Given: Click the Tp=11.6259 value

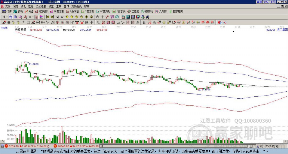Looking at the screenshot, I should pyautogui.click(x=36, y=30).
